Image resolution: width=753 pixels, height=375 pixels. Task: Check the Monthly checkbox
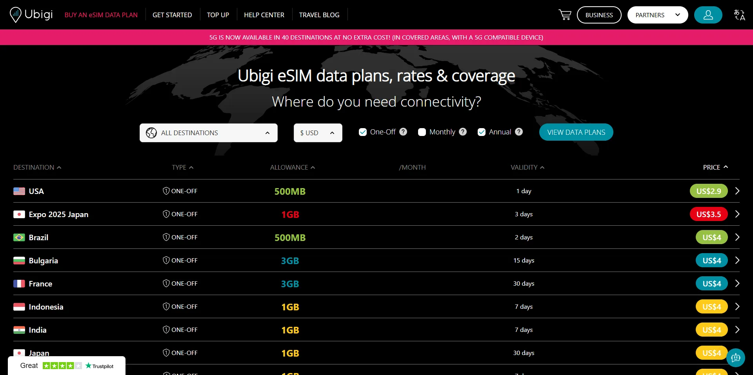pyautogui.click(x=422, y=132)
